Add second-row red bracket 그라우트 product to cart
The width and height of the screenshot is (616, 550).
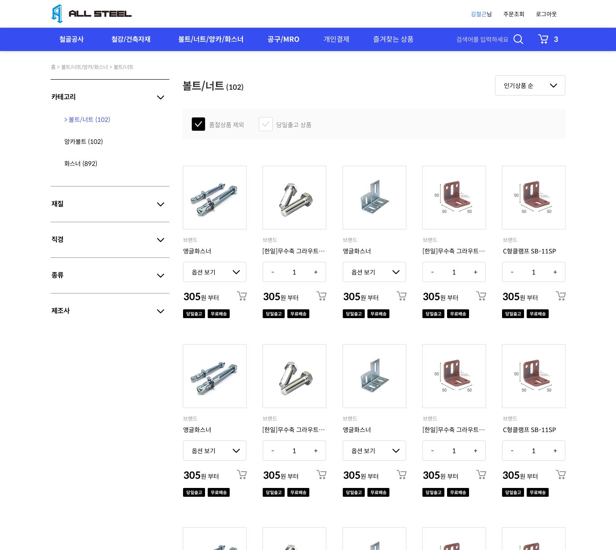click(481, 474)
